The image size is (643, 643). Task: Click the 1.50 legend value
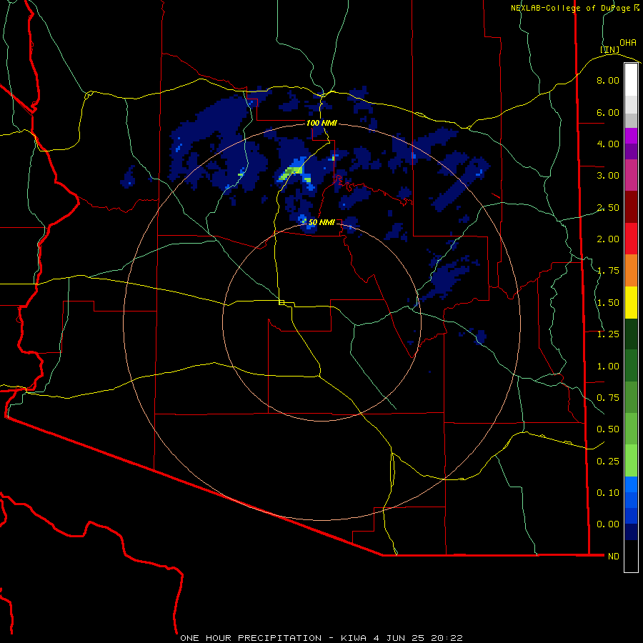point(608,303)
